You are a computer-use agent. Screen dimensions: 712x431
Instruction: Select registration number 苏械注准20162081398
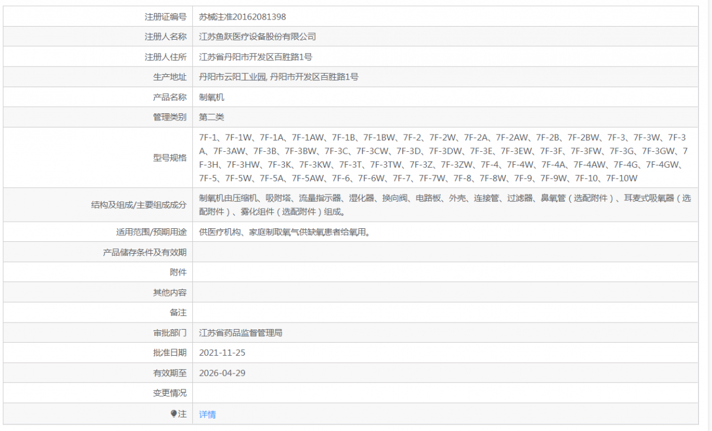[x=243, y=17]
